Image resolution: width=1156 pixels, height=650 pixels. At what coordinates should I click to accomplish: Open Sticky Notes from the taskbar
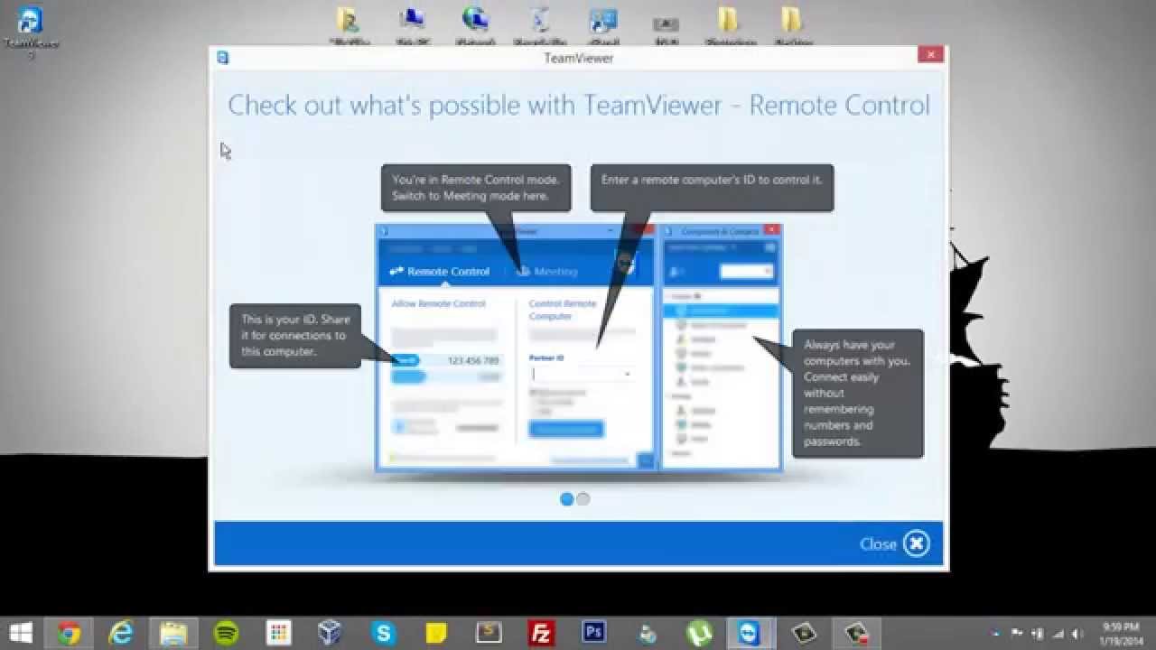pos(436,633)
